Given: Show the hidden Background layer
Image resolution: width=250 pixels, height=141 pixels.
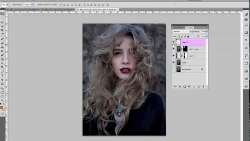Looking at the screenshot, I should 173,69.
